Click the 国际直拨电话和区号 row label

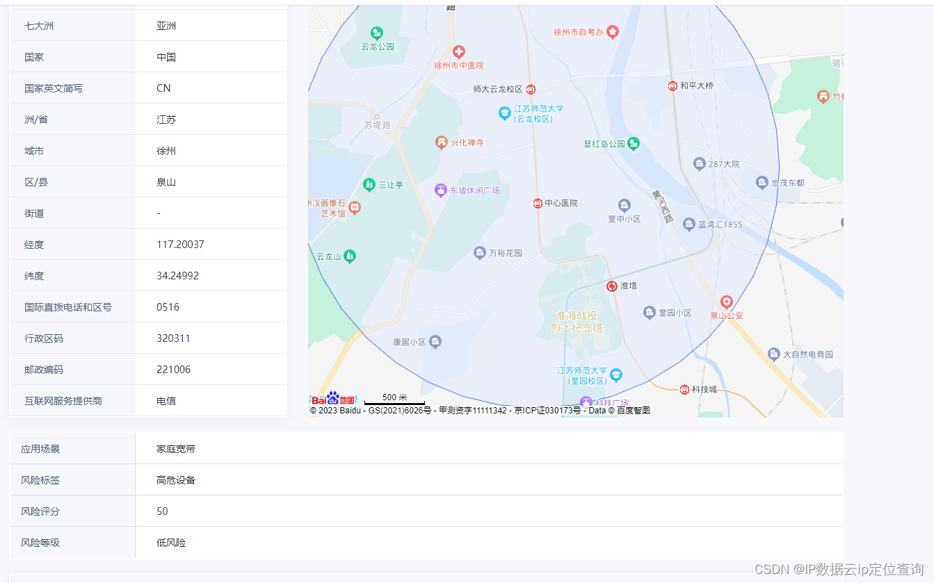(x=68, y=307)
